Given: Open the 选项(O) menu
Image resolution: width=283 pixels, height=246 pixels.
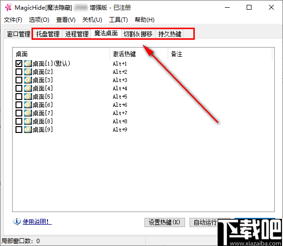Looking at the screenshot, I should click(39, 20).
